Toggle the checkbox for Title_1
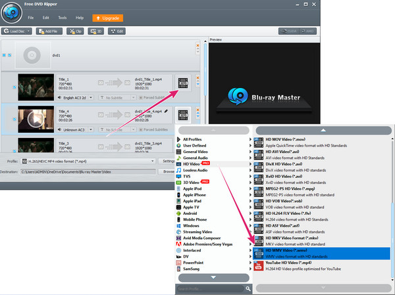The image size is (395, 295). [x=14, y=87]
